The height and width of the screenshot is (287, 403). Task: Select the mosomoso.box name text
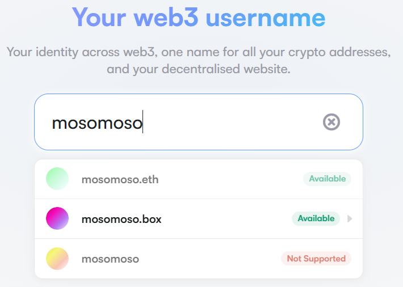point(121,219)
